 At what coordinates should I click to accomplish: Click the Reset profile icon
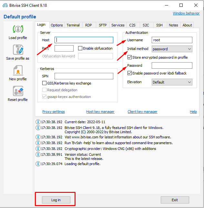tap(18, 91)
